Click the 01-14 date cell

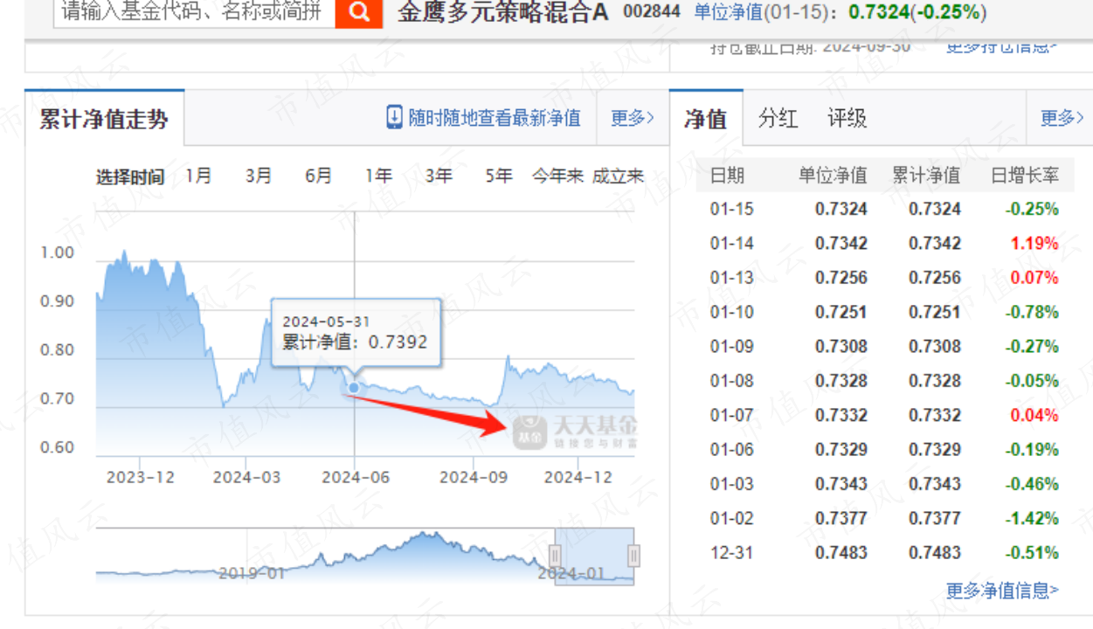[x=731, y=243]
